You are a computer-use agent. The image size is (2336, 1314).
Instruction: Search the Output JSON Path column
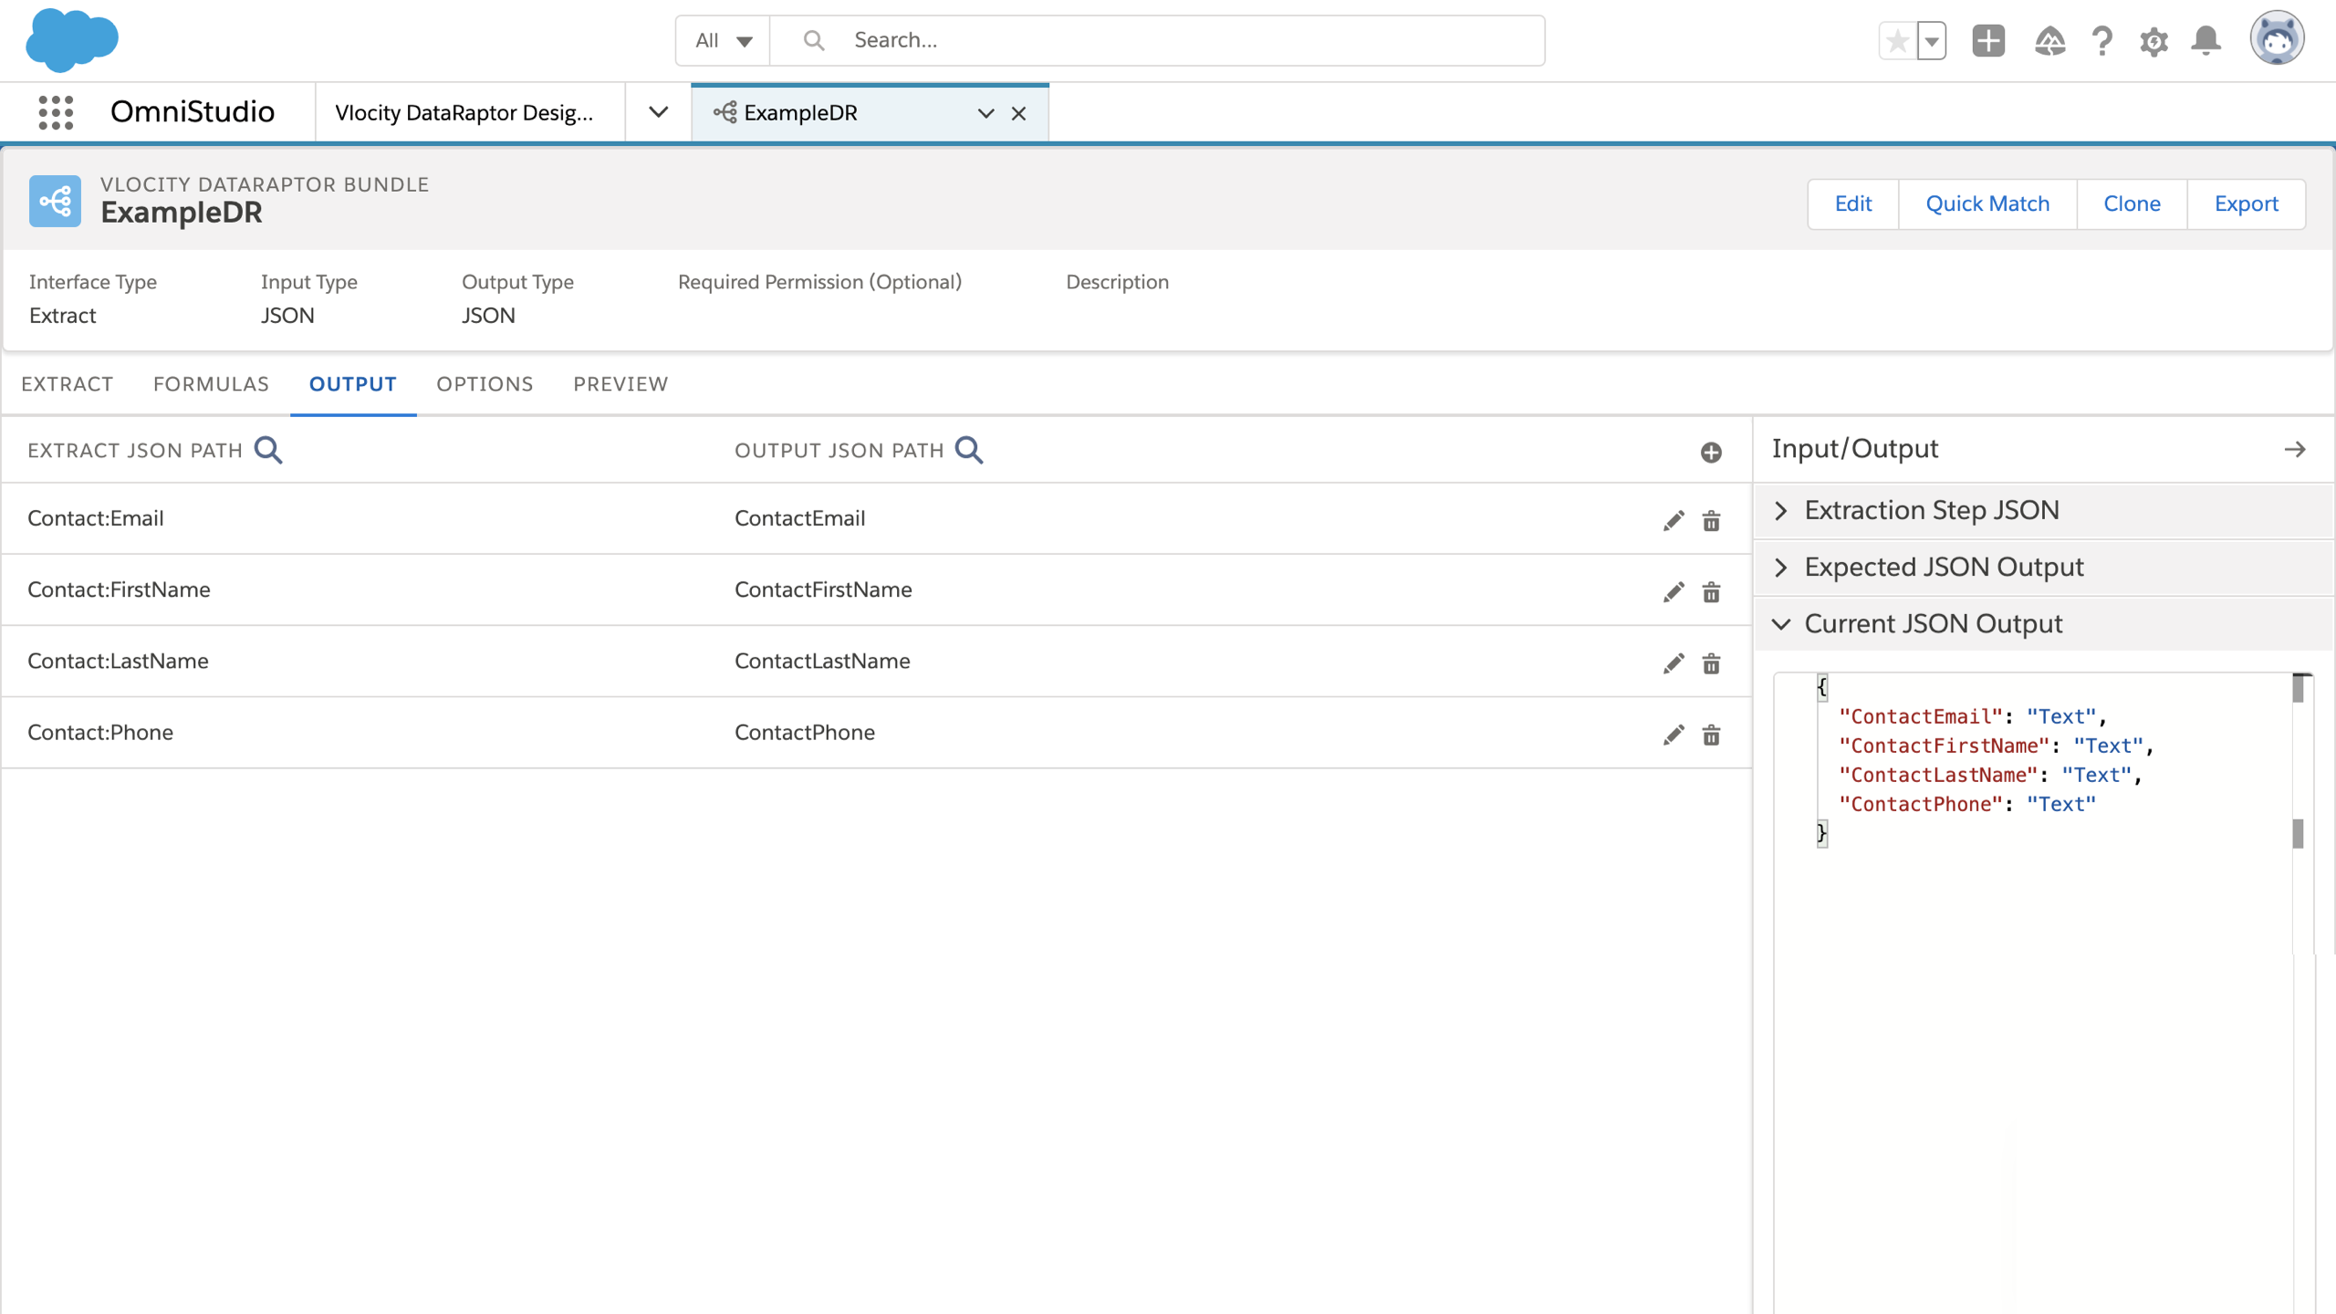pyautogui.click(x=969, y=450)
